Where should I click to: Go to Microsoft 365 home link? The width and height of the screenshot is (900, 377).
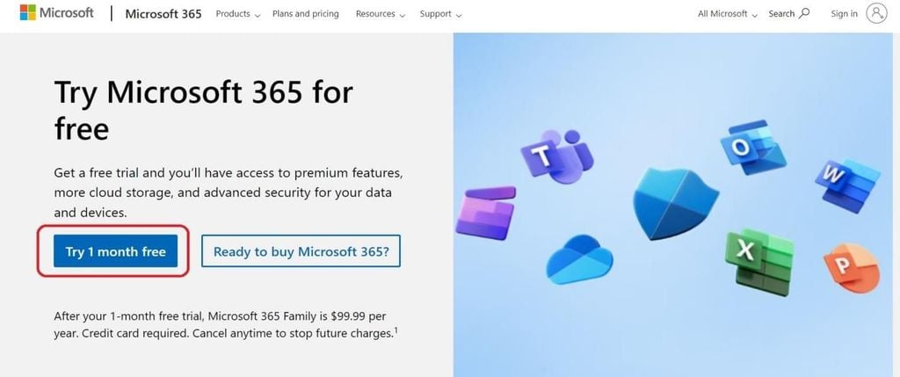(163, 14)
